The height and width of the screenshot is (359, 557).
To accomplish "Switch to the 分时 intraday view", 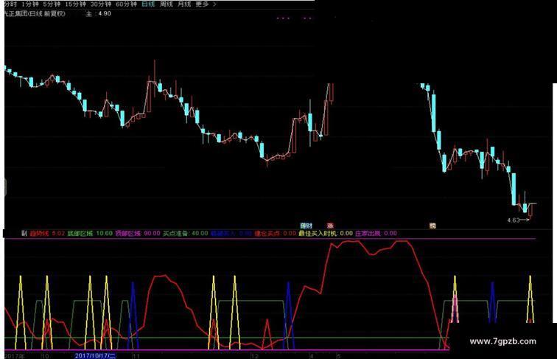I will tap(10, 4).
